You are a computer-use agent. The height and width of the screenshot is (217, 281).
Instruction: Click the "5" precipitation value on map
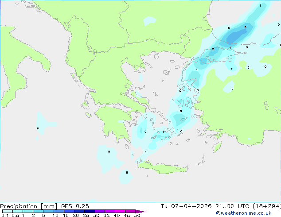(246, 27)
